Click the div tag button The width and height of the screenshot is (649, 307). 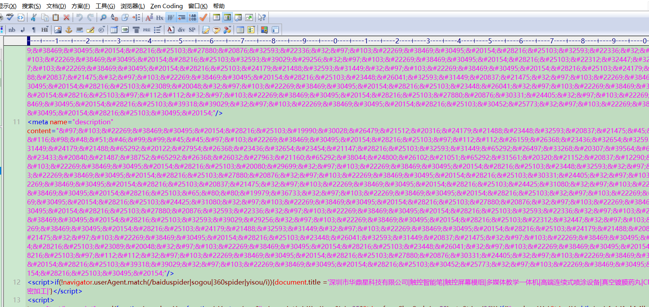point(181,30)
